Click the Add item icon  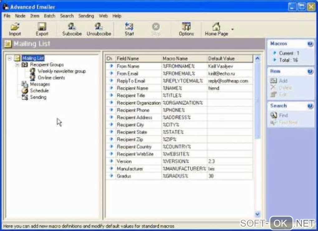coord(273,81)
